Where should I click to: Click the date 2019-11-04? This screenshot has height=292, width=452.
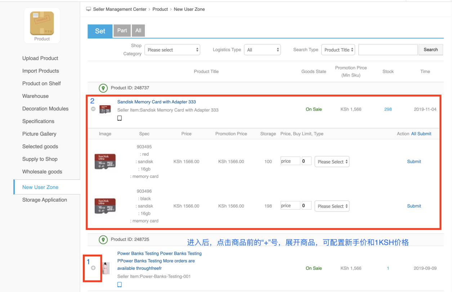click(x=425, y=109)
